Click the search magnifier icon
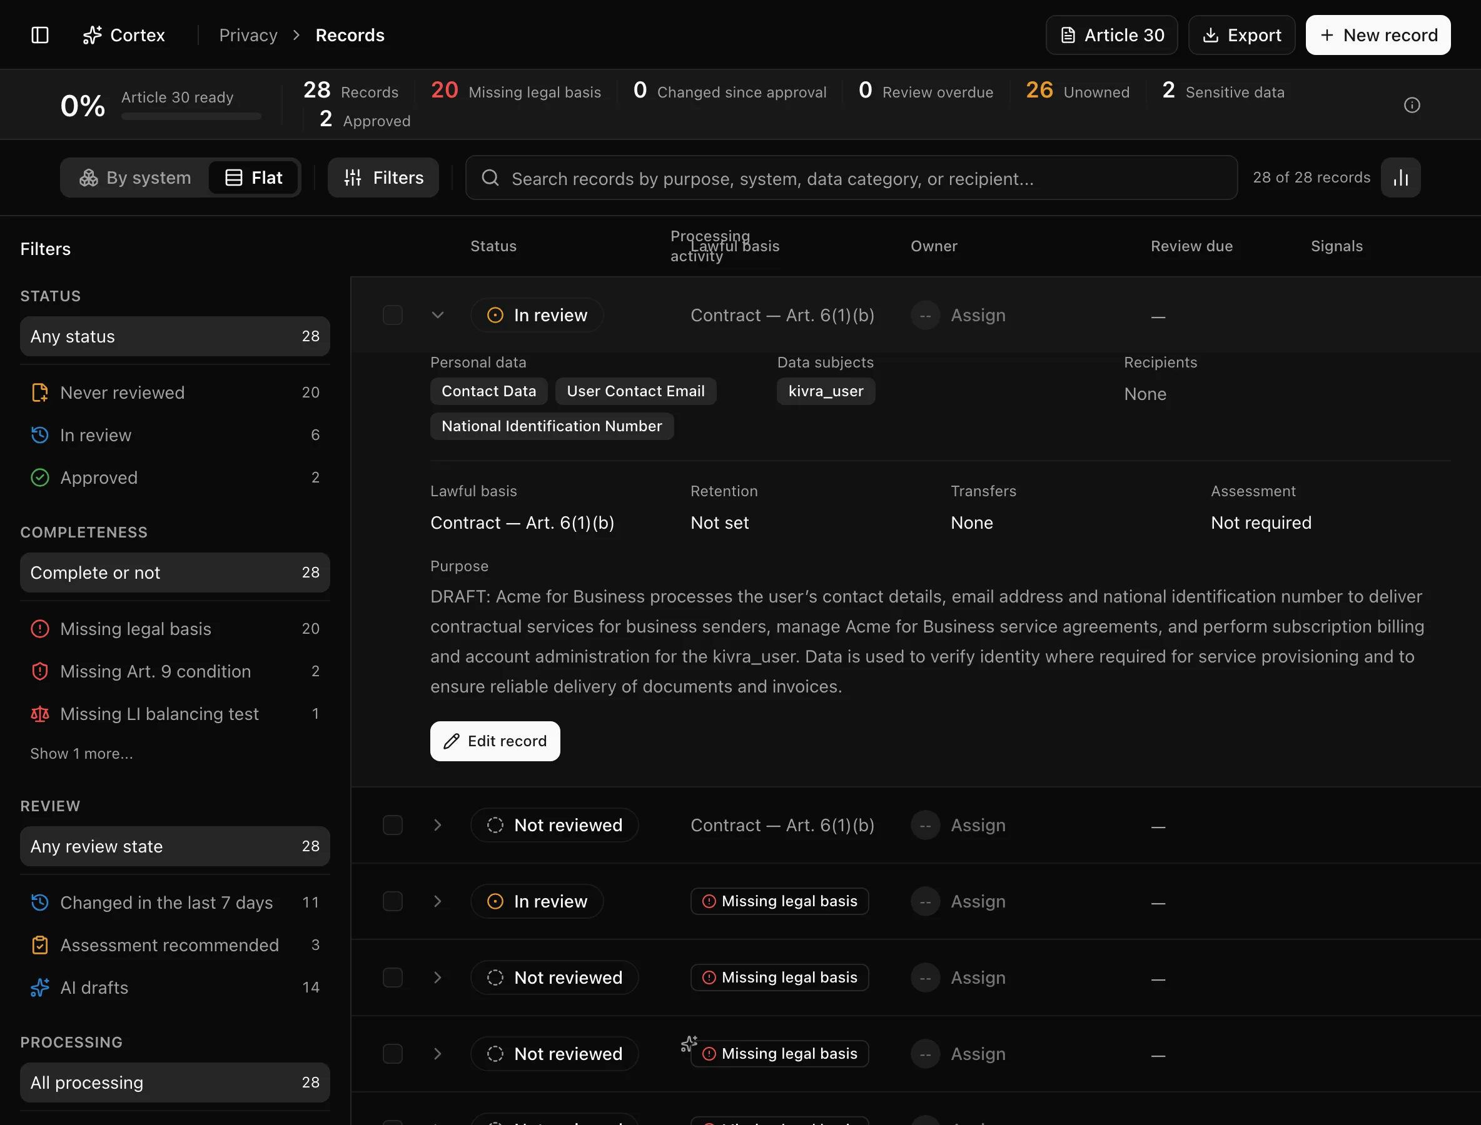 490,177
